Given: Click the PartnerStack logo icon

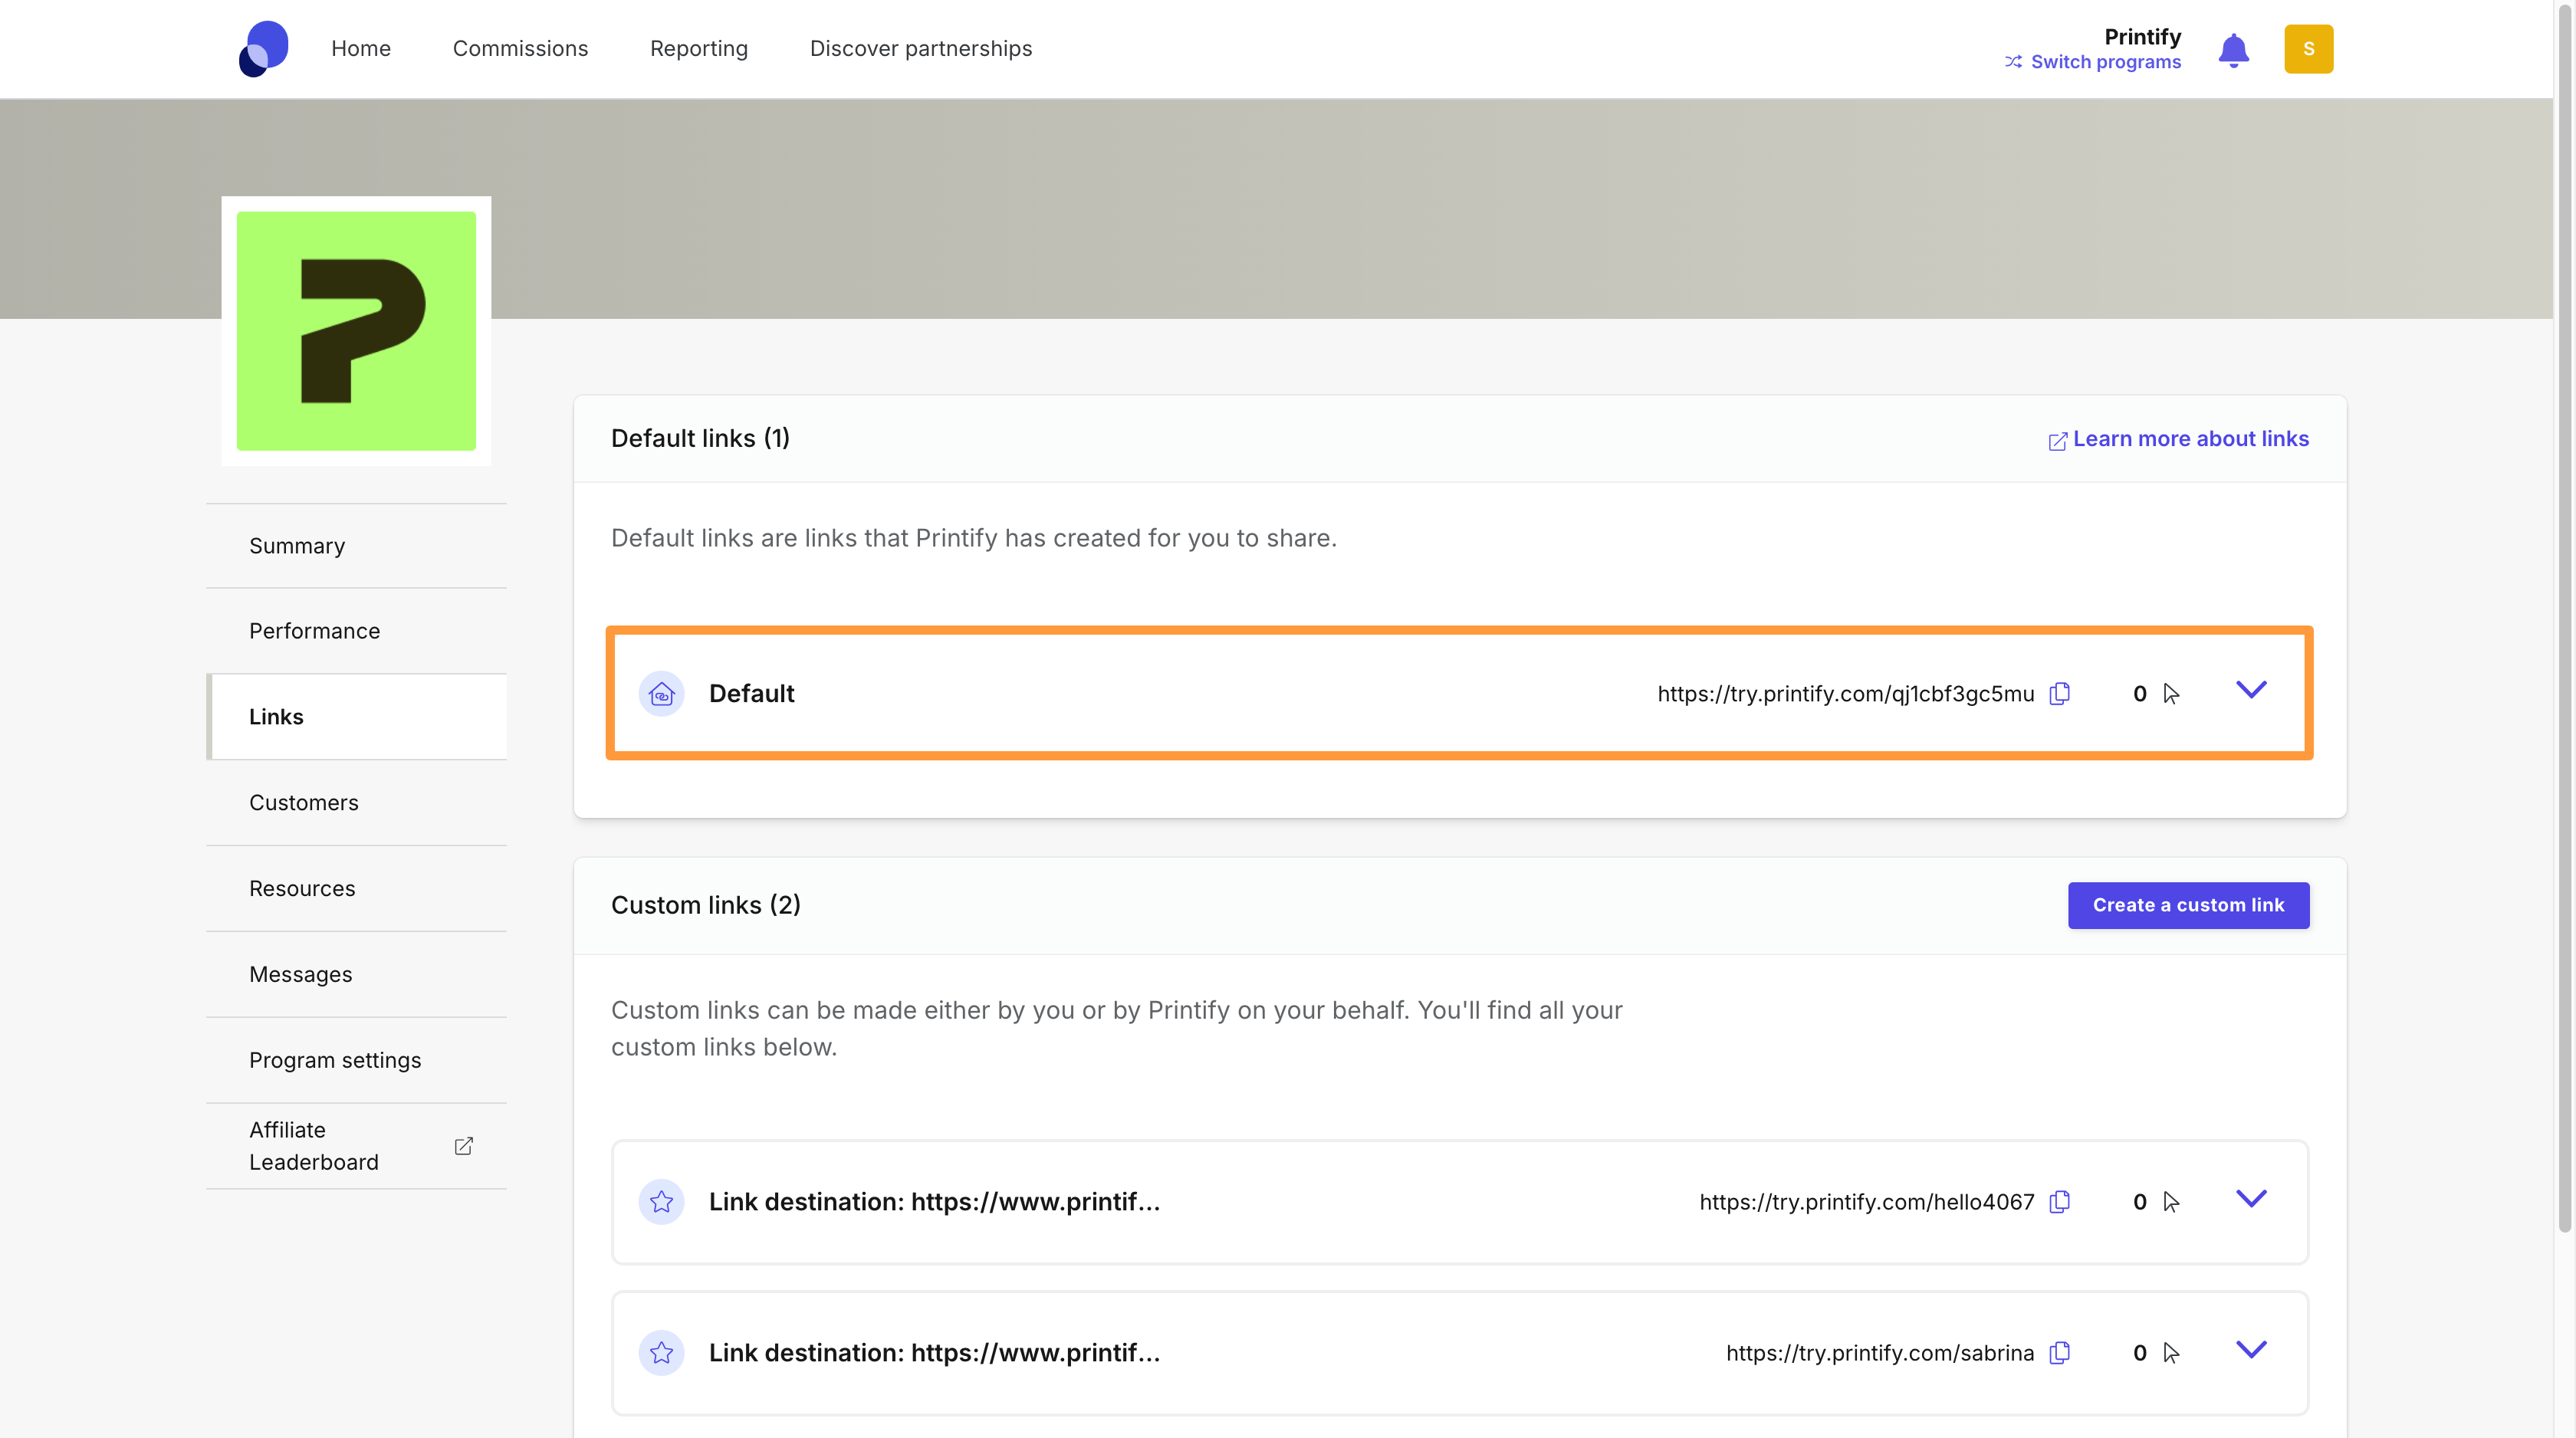Looking at the screenshot, I should [264, 48].
